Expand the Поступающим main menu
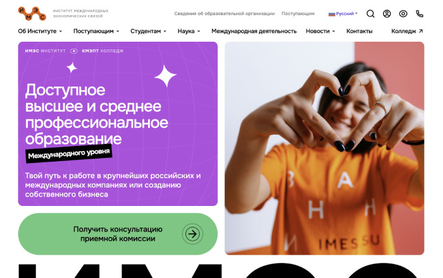The width and height of the screenshot is (443, 278). [x=96, y=31]
